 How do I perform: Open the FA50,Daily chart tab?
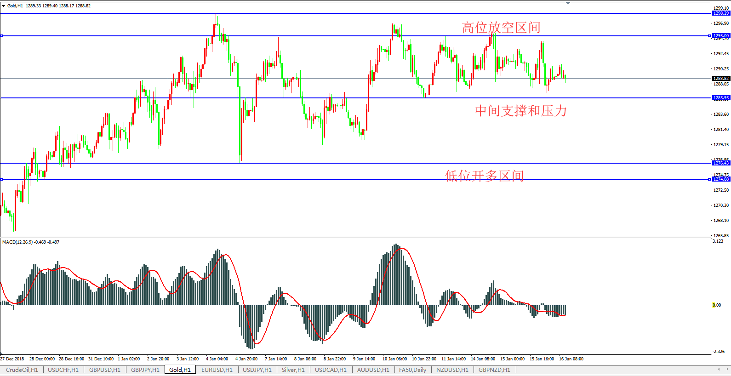[x=412, y=370]
